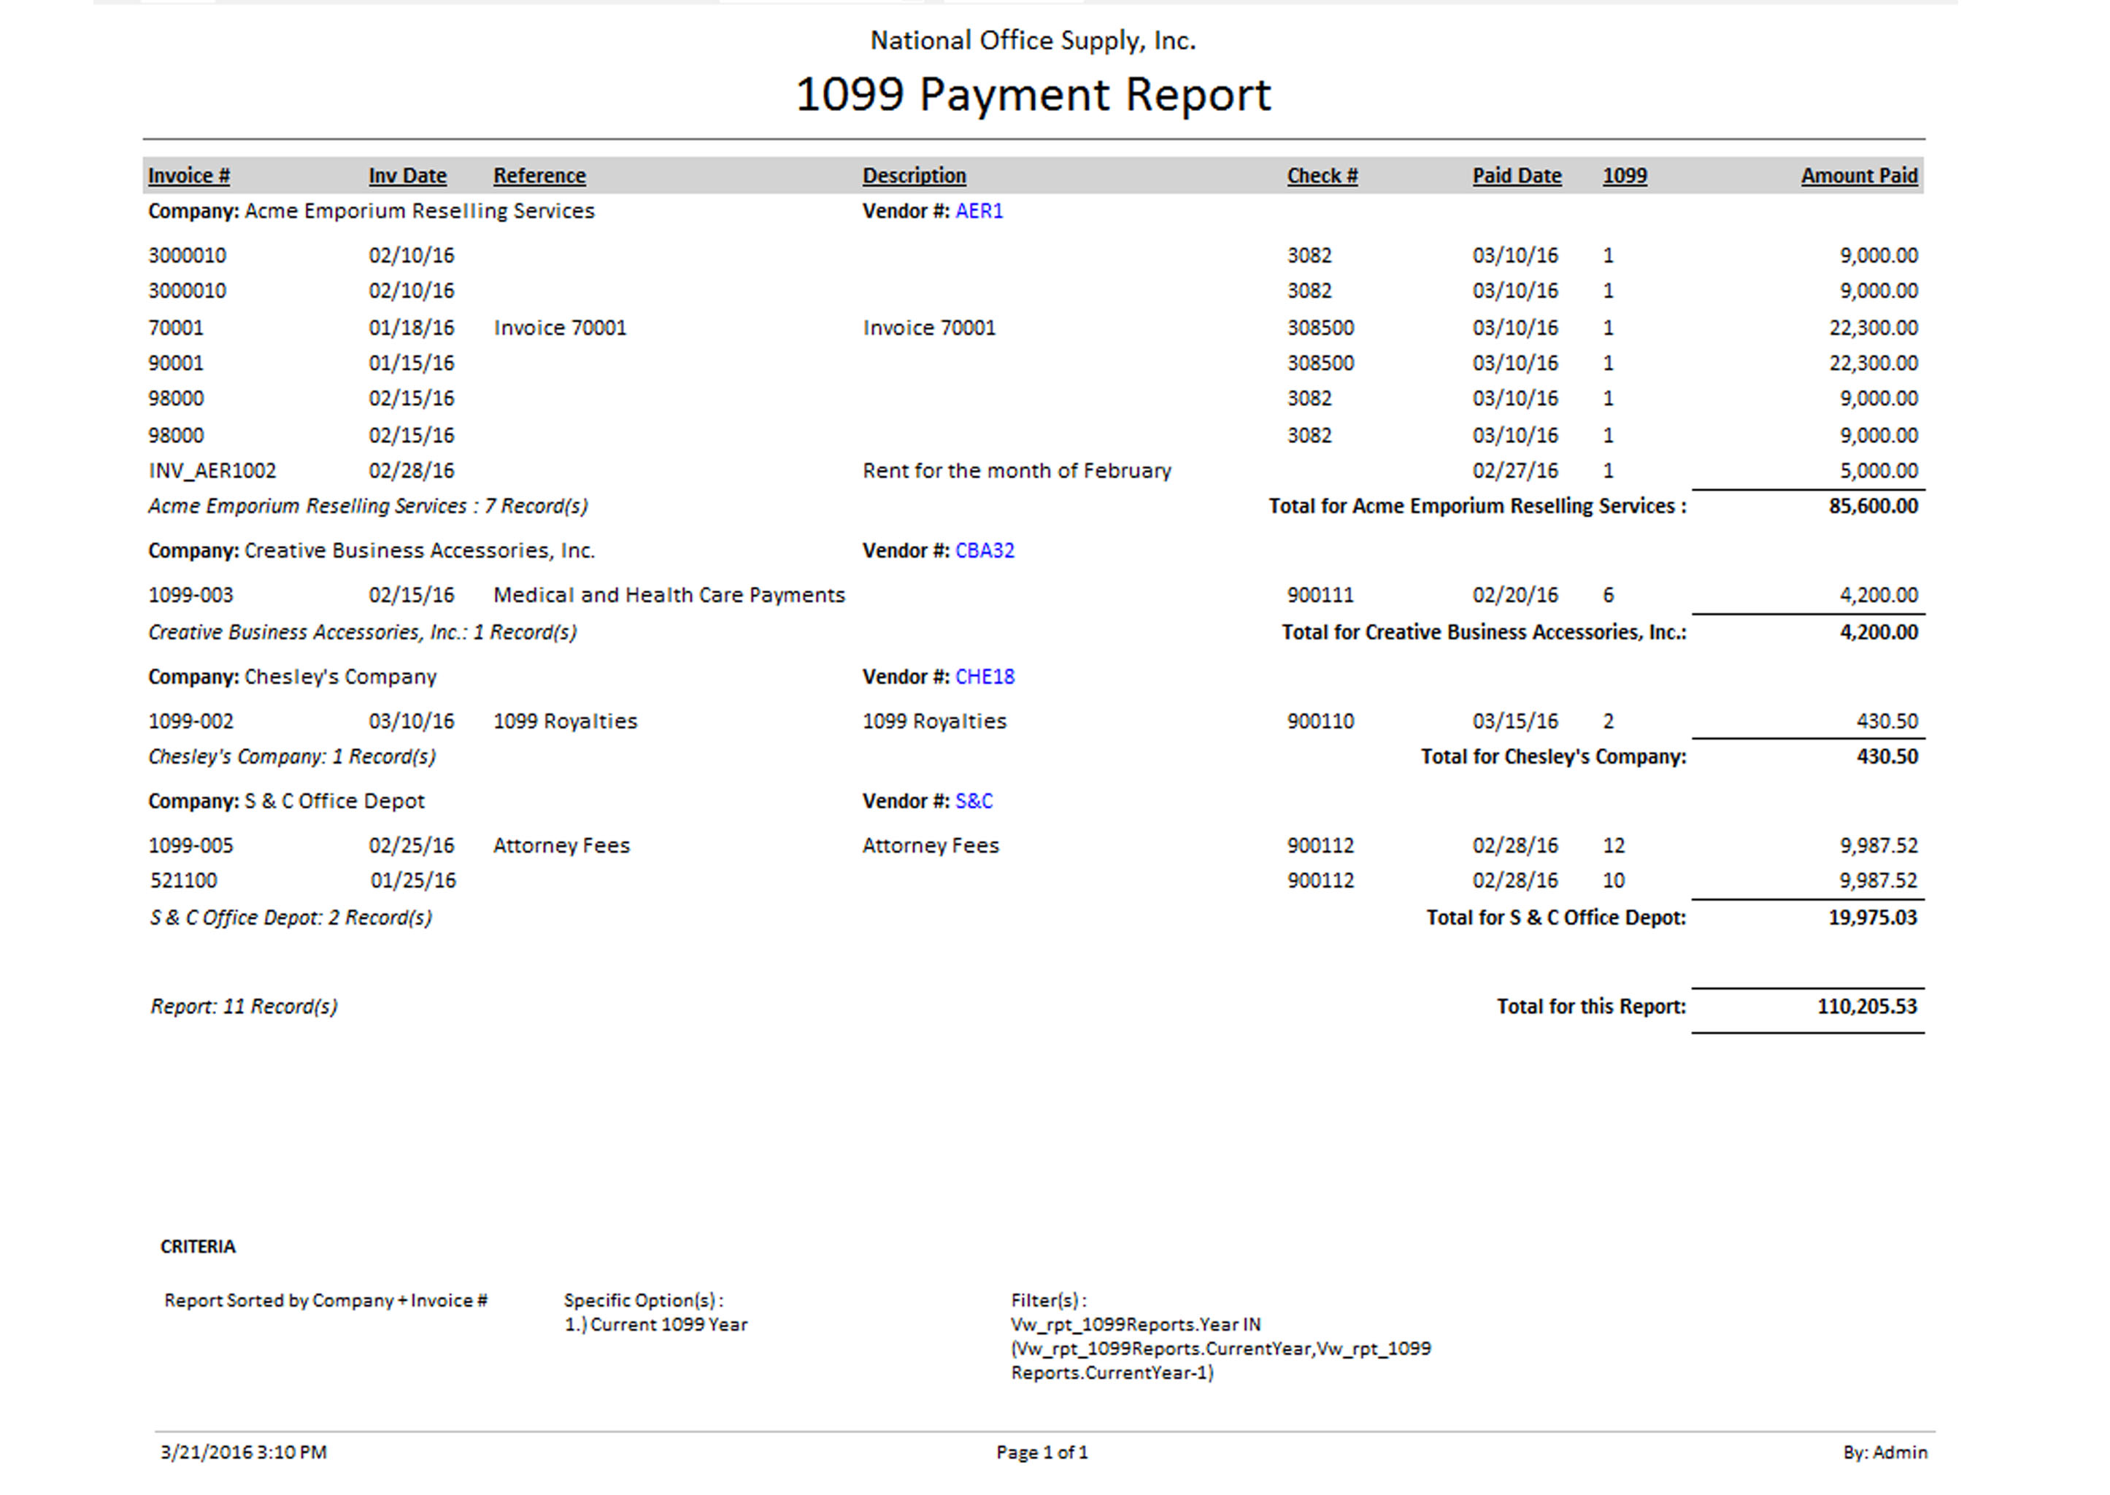Click the Amount Paid column header
Screen dimensions: 2110x1495
[1858, 176]
